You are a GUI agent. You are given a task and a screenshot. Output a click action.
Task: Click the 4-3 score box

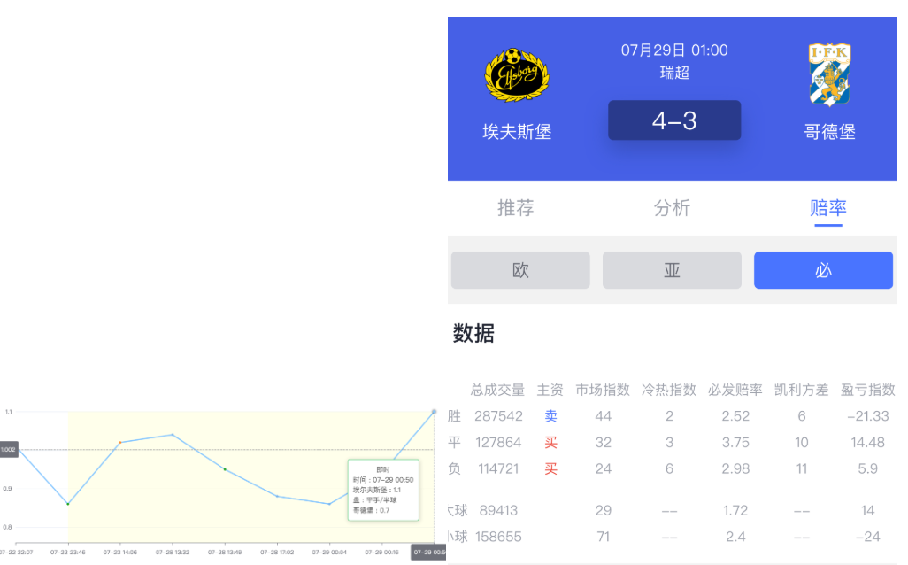pos(674,120)
